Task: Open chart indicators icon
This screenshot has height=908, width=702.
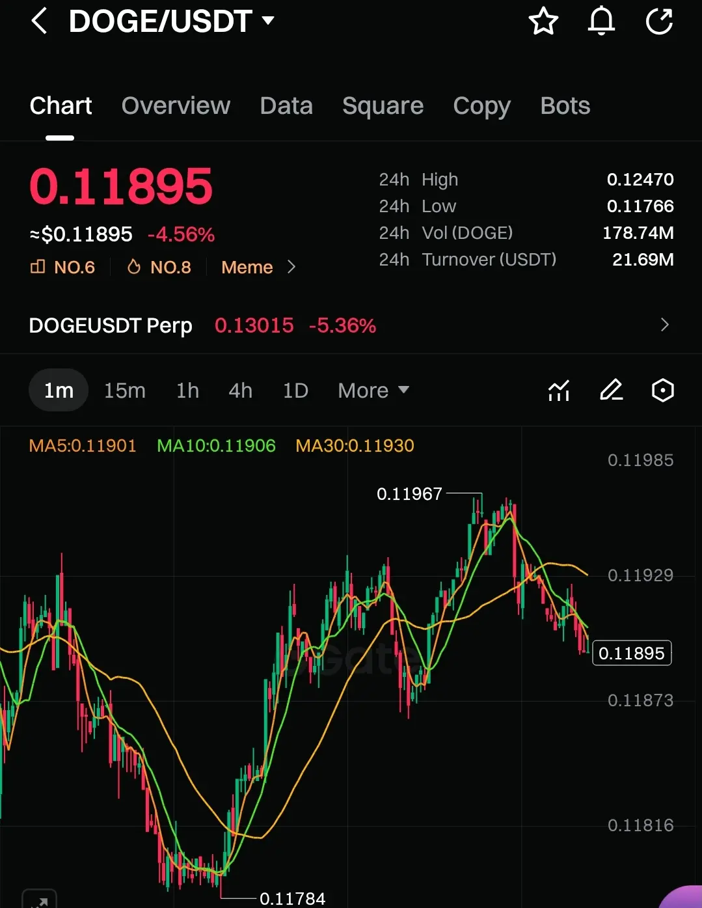Action: click(x=559, y=391)
